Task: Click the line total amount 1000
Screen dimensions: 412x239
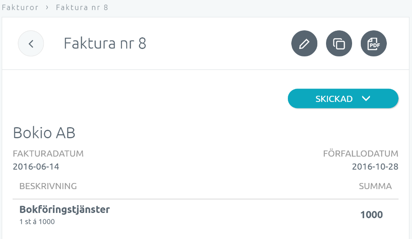Action: [x=372, y=215]
